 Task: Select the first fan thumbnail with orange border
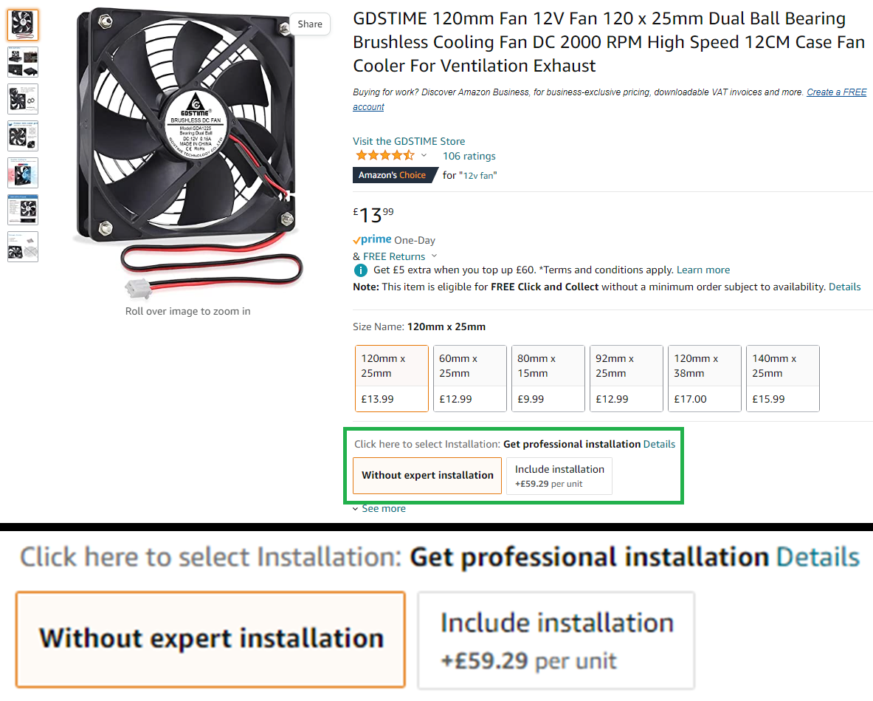(23, 25)
